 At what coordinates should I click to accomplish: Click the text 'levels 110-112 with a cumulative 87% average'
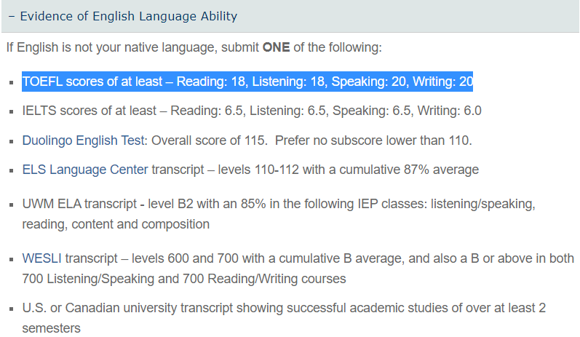[x=349, y=170]
